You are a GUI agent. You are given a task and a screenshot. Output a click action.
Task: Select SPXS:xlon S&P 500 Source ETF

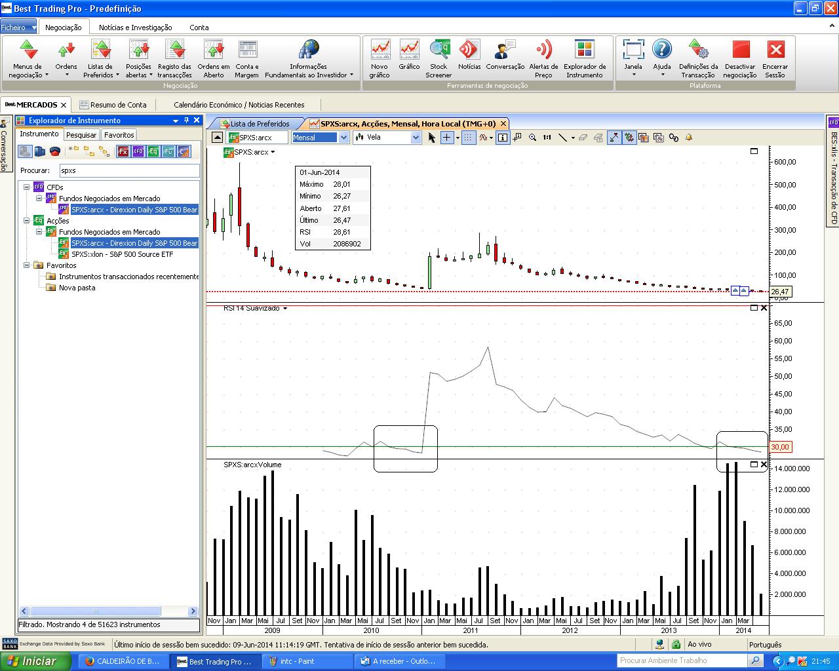click(x=122, y=254)
